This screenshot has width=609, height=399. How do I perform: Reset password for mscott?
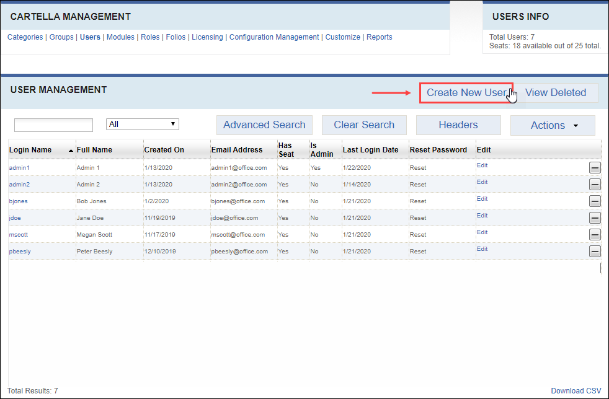418,234
